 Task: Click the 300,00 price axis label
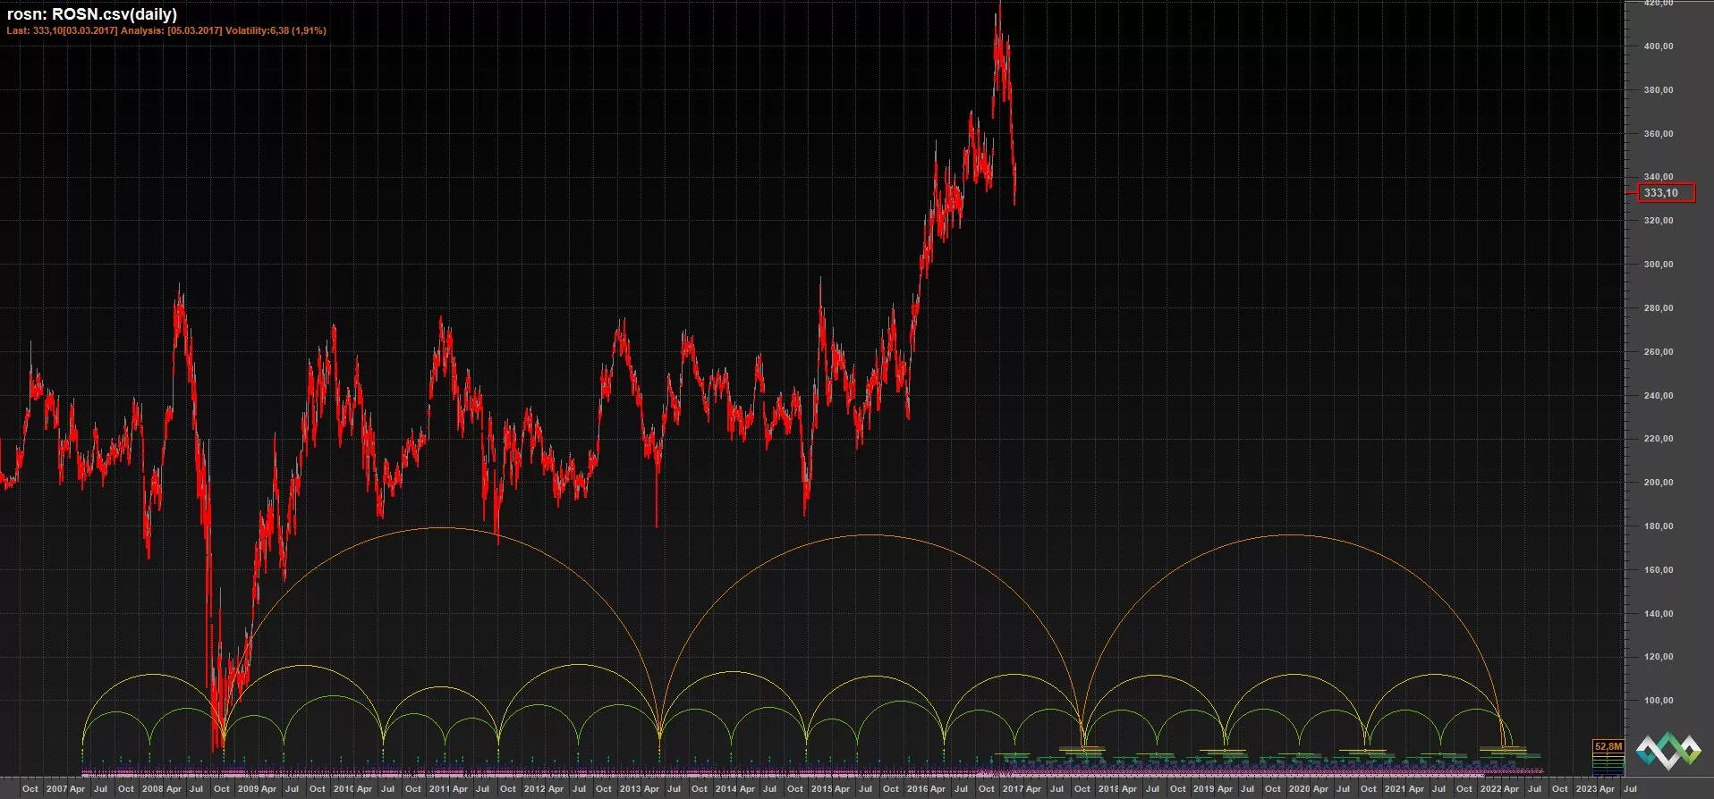click(x=1658, y=265)
